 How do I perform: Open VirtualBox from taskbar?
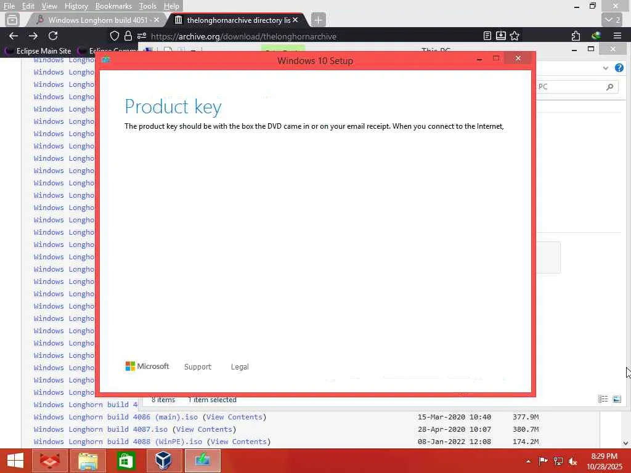(x=164, y=461)
